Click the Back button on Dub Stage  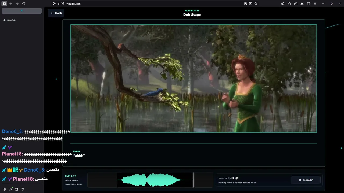(x=56, y=13)
